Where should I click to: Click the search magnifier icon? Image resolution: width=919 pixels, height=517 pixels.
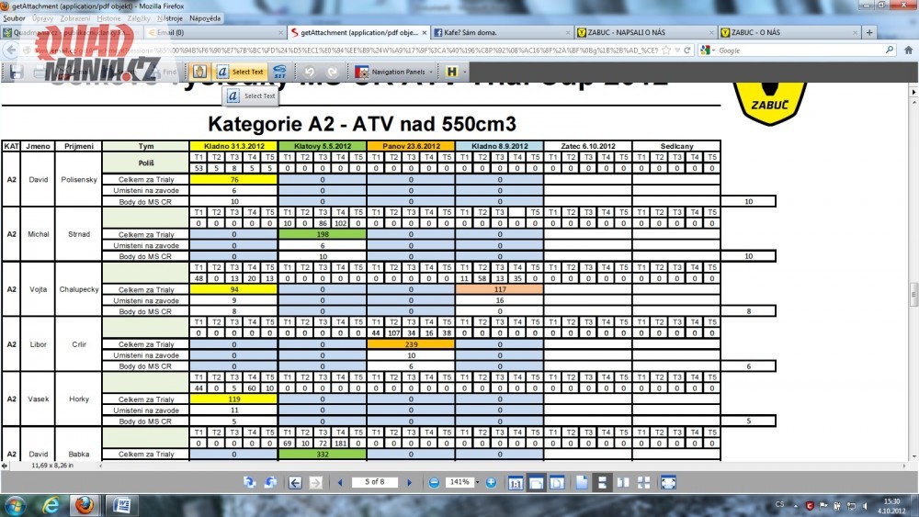[889, 51]
